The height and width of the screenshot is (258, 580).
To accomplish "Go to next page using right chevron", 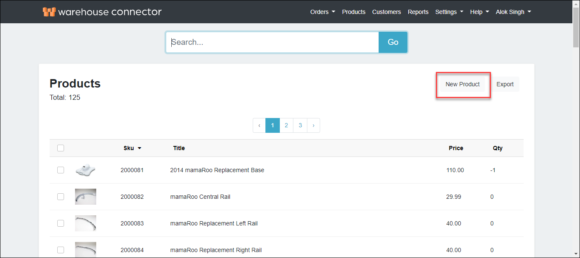I will [x=313, y=126].
